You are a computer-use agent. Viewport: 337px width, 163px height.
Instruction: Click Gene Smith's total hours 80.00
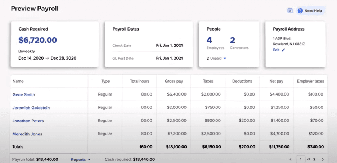(147, 94)
